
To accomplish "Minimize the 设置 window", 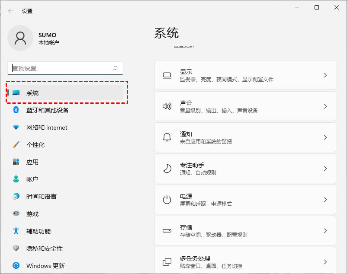I will 297,7.
